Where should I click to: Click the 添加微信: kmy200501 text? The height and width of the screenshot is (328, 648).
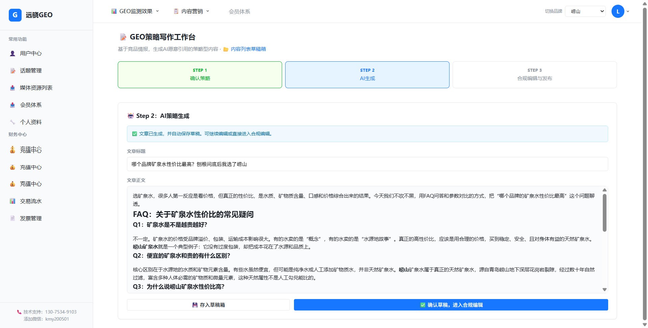(46, 319)
